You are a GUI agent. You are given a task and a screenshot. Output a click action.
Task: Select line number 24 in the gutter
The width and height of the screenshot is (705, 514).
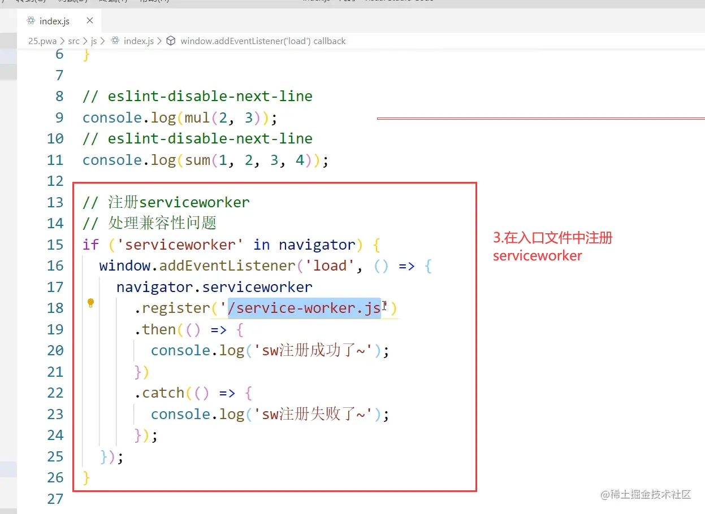tap(55, 435)
